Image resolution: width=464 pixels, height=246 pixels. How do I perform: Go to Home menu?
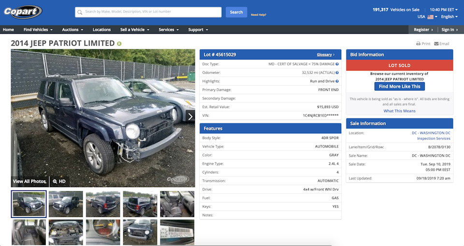pos(8,29)
